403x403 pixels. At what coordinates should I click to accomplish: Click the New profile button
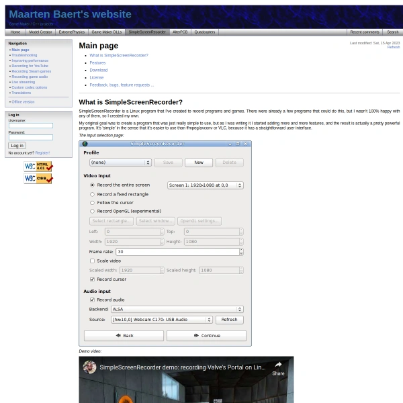199,163
